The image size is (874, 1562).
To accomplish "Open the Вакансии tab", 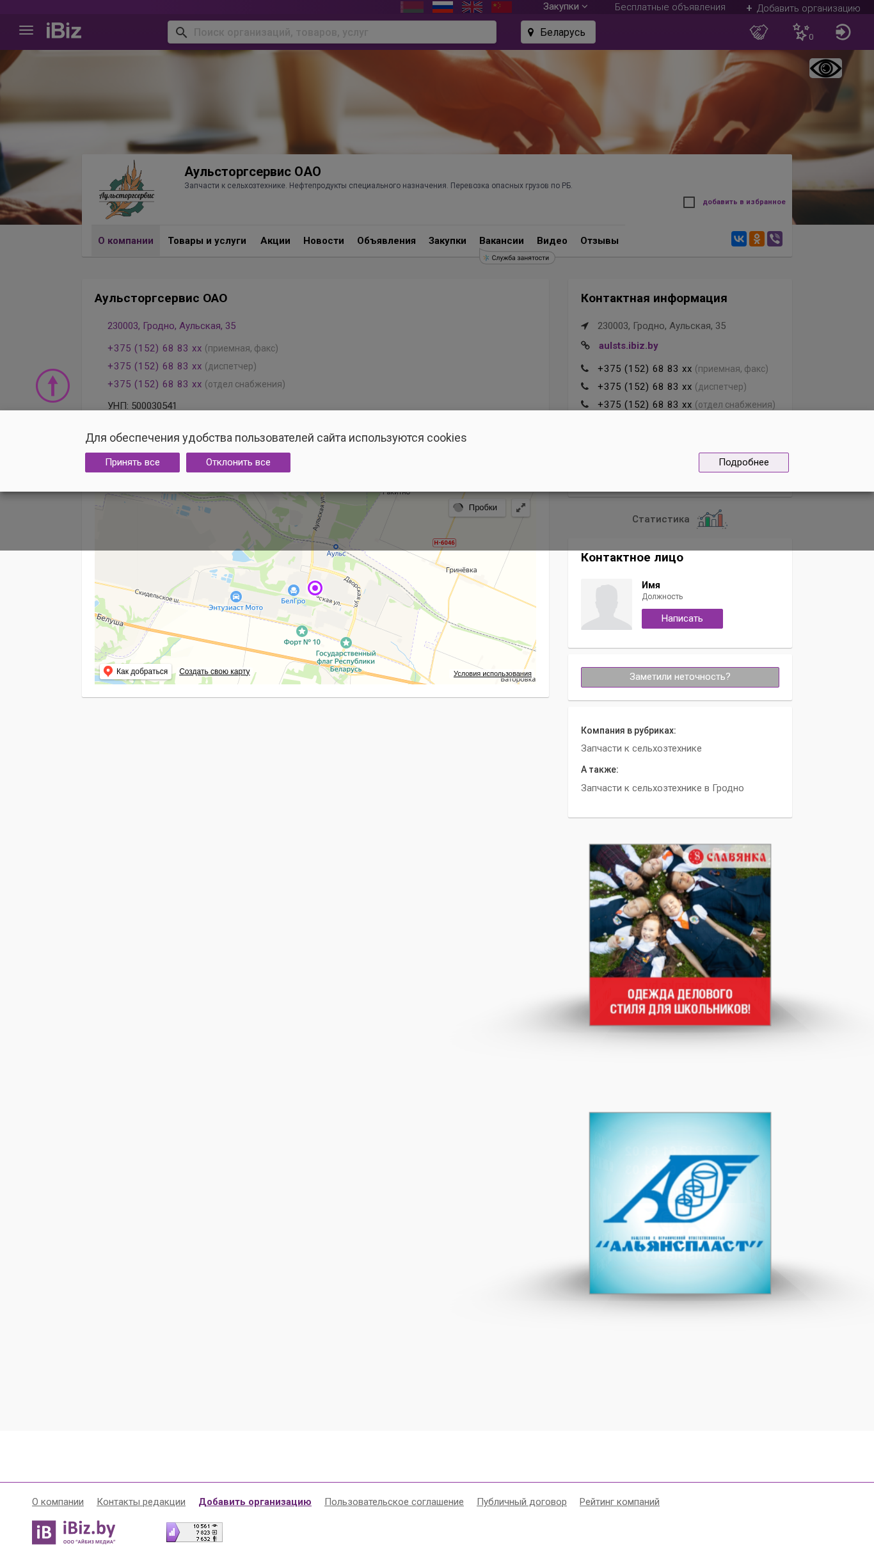I will [502, 241].
